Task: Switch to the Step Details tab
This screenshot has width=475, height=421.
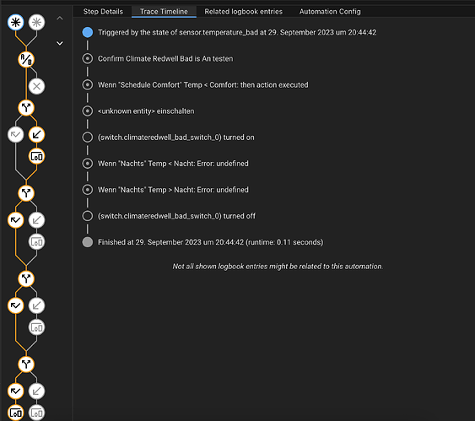Action: click(x=103, y=12)
